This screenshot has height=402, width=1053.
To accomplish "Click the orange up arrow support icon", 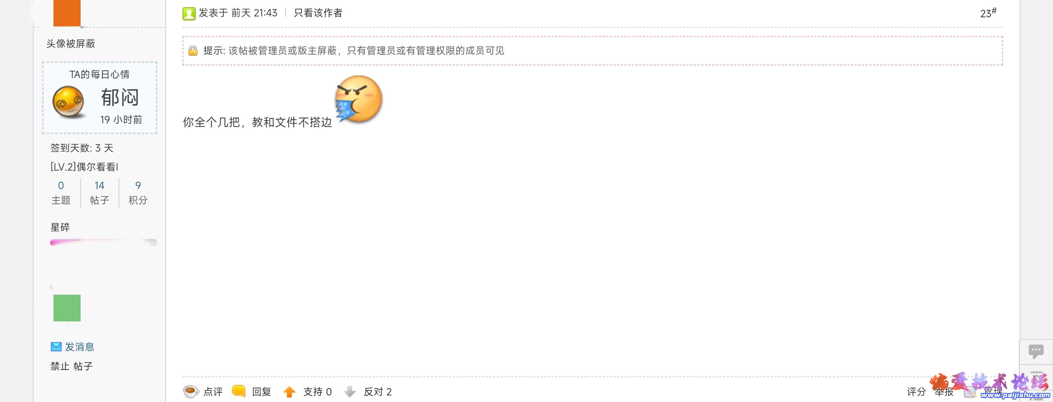I will [x=290, y=392].
